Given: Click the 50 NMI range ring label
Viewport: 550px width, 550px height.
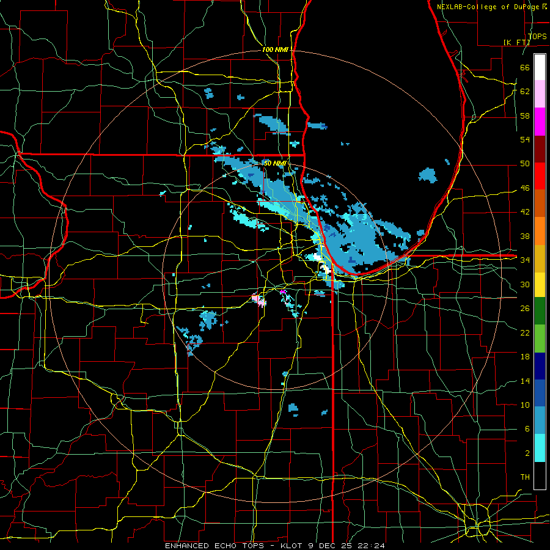Looking at the screenshot, I should (275, 163).
